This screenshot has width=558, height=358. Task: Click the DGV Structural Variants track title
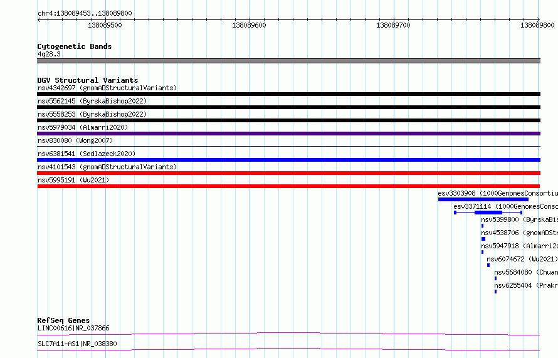tap(88, 80)
